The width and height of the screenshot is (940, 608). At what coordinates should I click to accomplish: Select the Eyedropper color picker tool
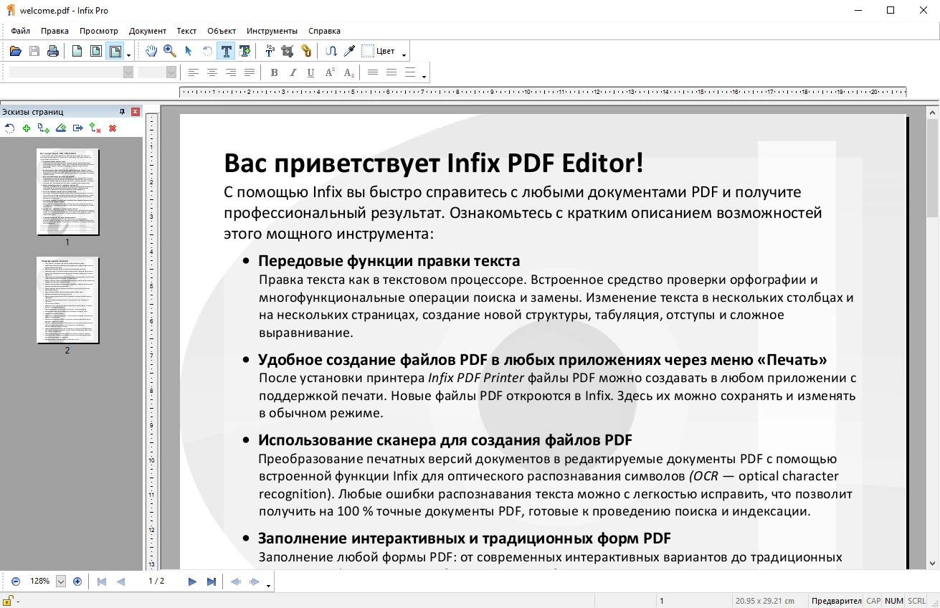[x=349, y=51]
